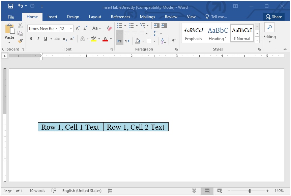
Task: Expand the line spacing options
Action: [161, 33]
